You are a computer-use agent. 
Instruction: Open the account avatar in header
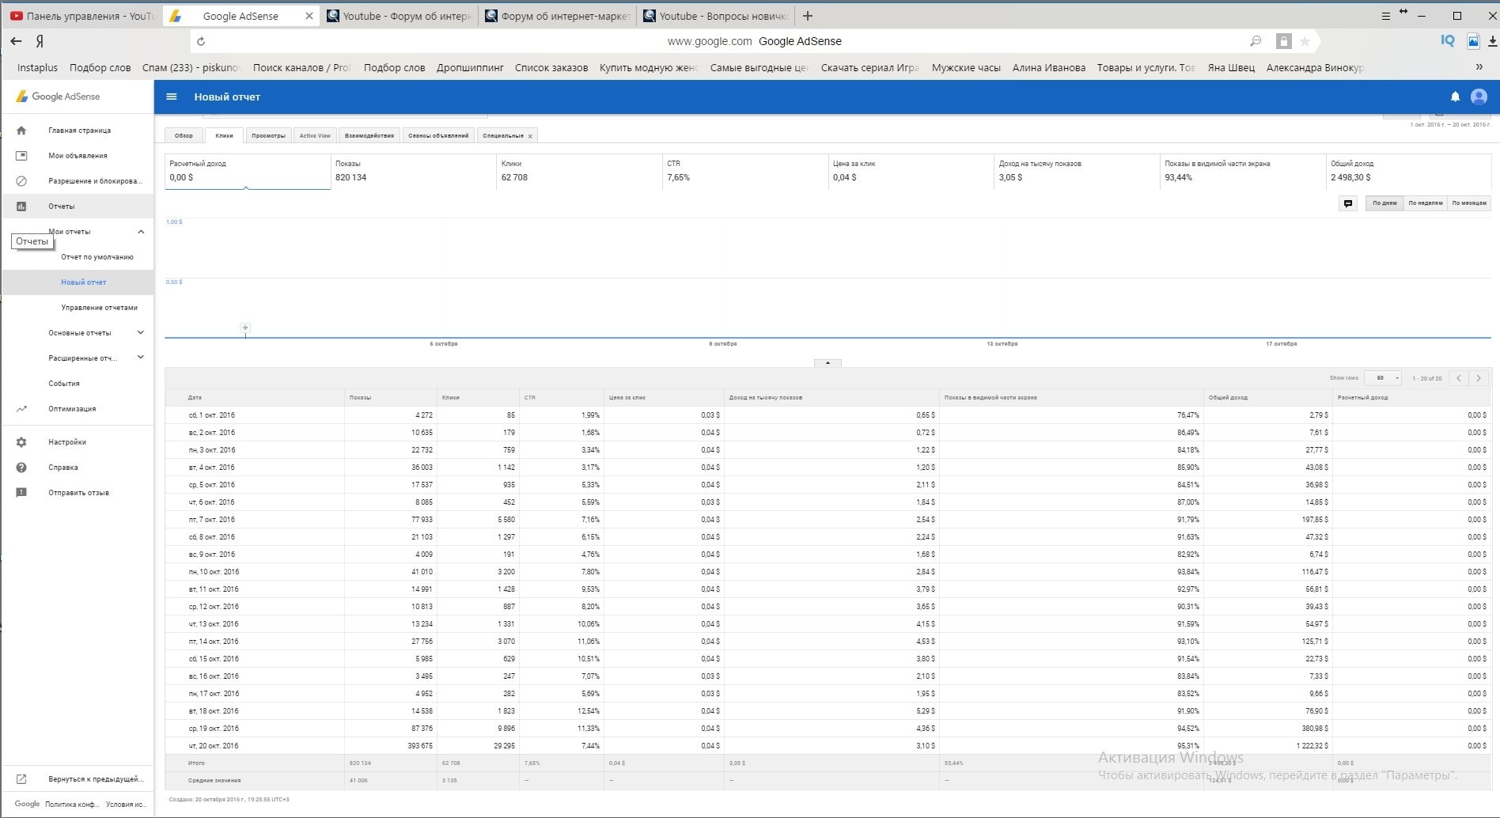click(x=1478, y=97)
